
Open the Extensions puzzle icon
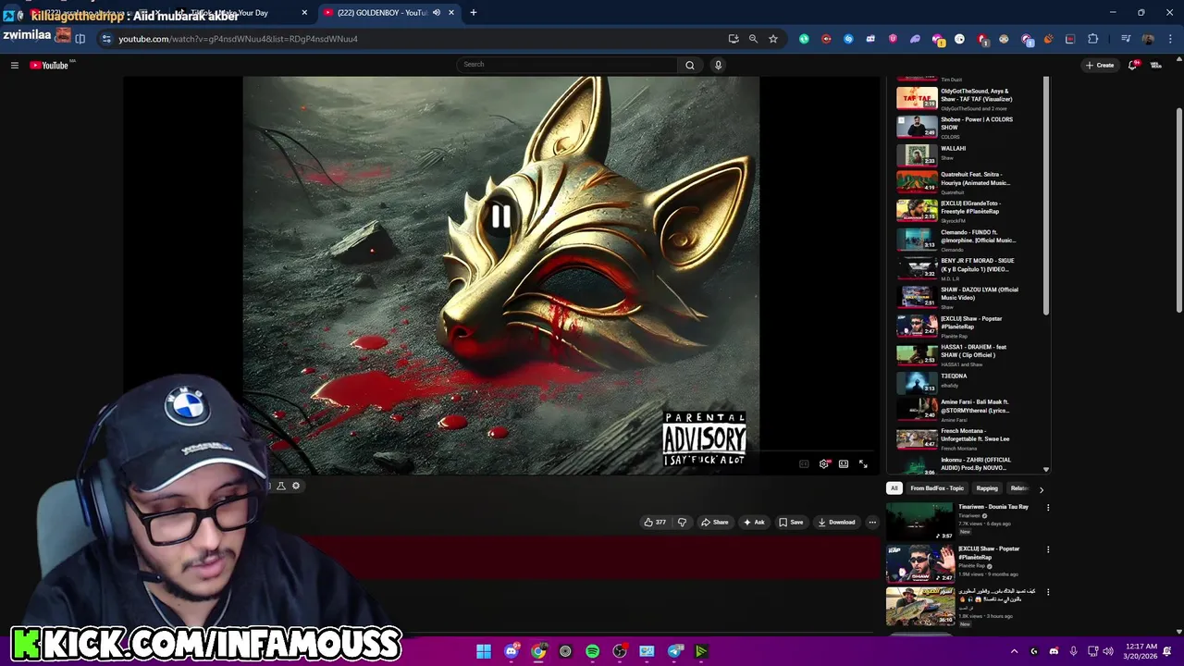click(1093, 39)
